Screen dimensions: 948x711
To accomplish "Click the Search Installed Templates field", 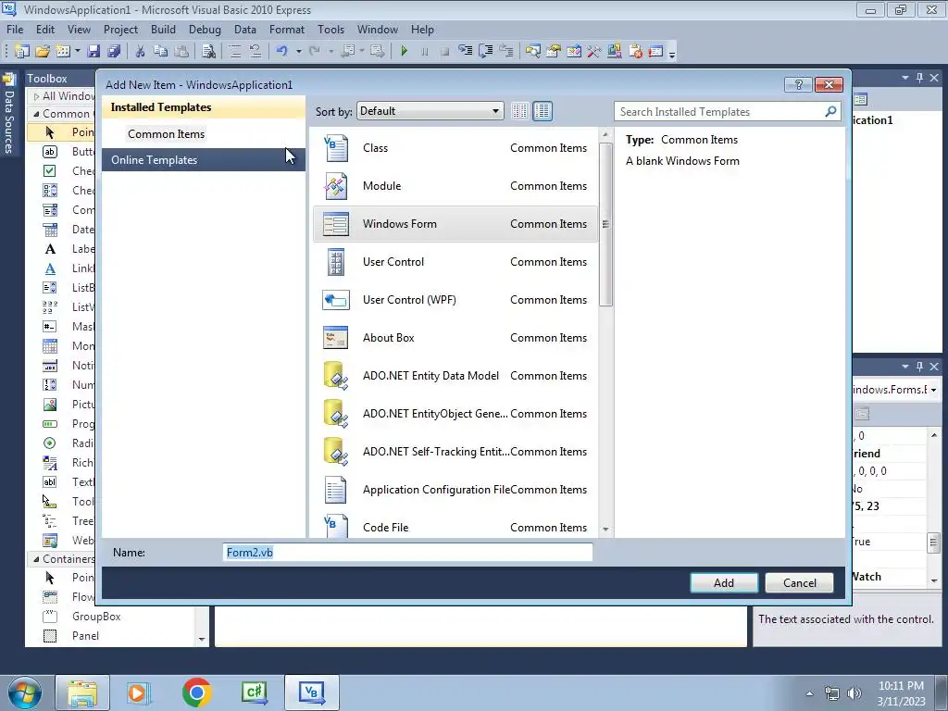I will (x=720, y=112).
